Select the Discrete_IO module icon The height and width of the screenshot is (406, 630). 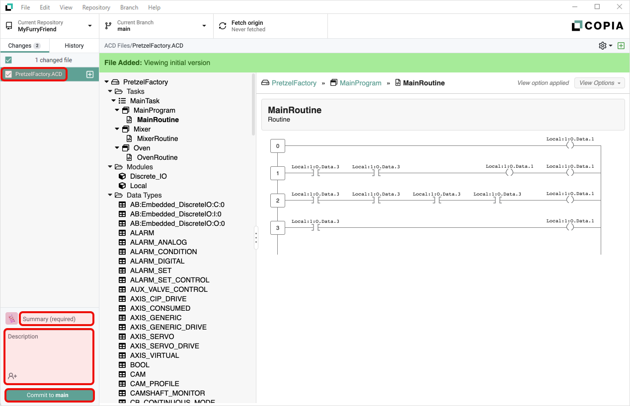[x=122, y=176]
